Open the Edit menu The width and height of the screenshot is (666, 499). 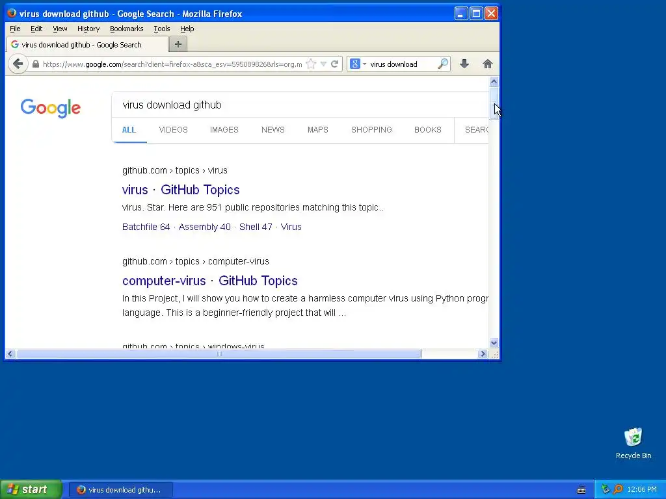[36, 29]
